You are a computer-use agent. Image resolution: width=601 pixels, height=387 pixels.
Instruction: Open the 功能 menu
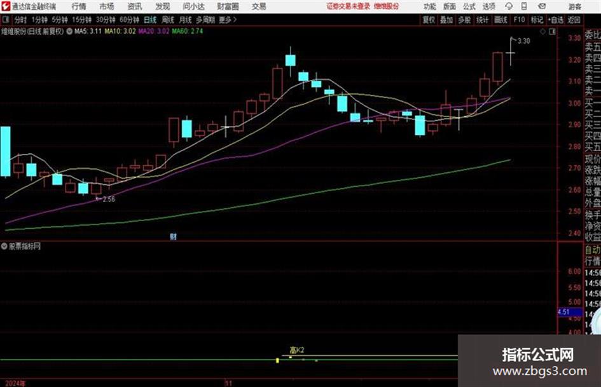coord(430,6)
